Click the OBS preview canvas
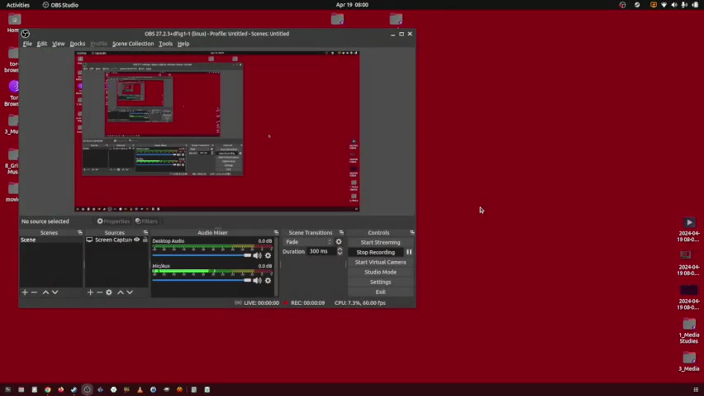The image size is (704, 396). (217, 131)
